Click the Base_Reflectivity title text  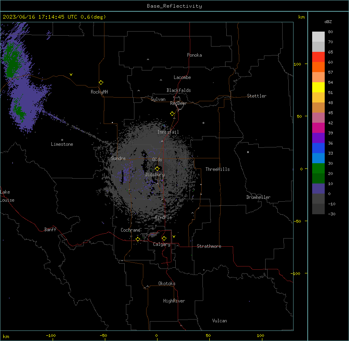click(174, 6)
